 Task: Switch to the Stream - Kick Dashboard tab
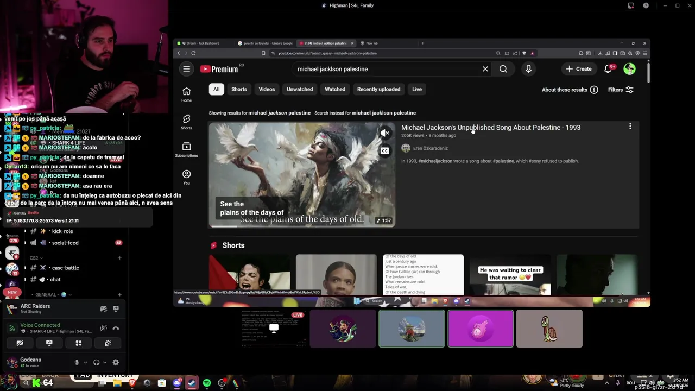click(203, 43)
